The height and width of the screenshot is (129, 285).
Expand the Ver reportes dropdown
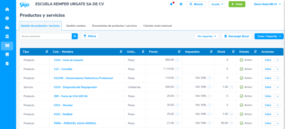pyautogui.click(x=207, y=36)
